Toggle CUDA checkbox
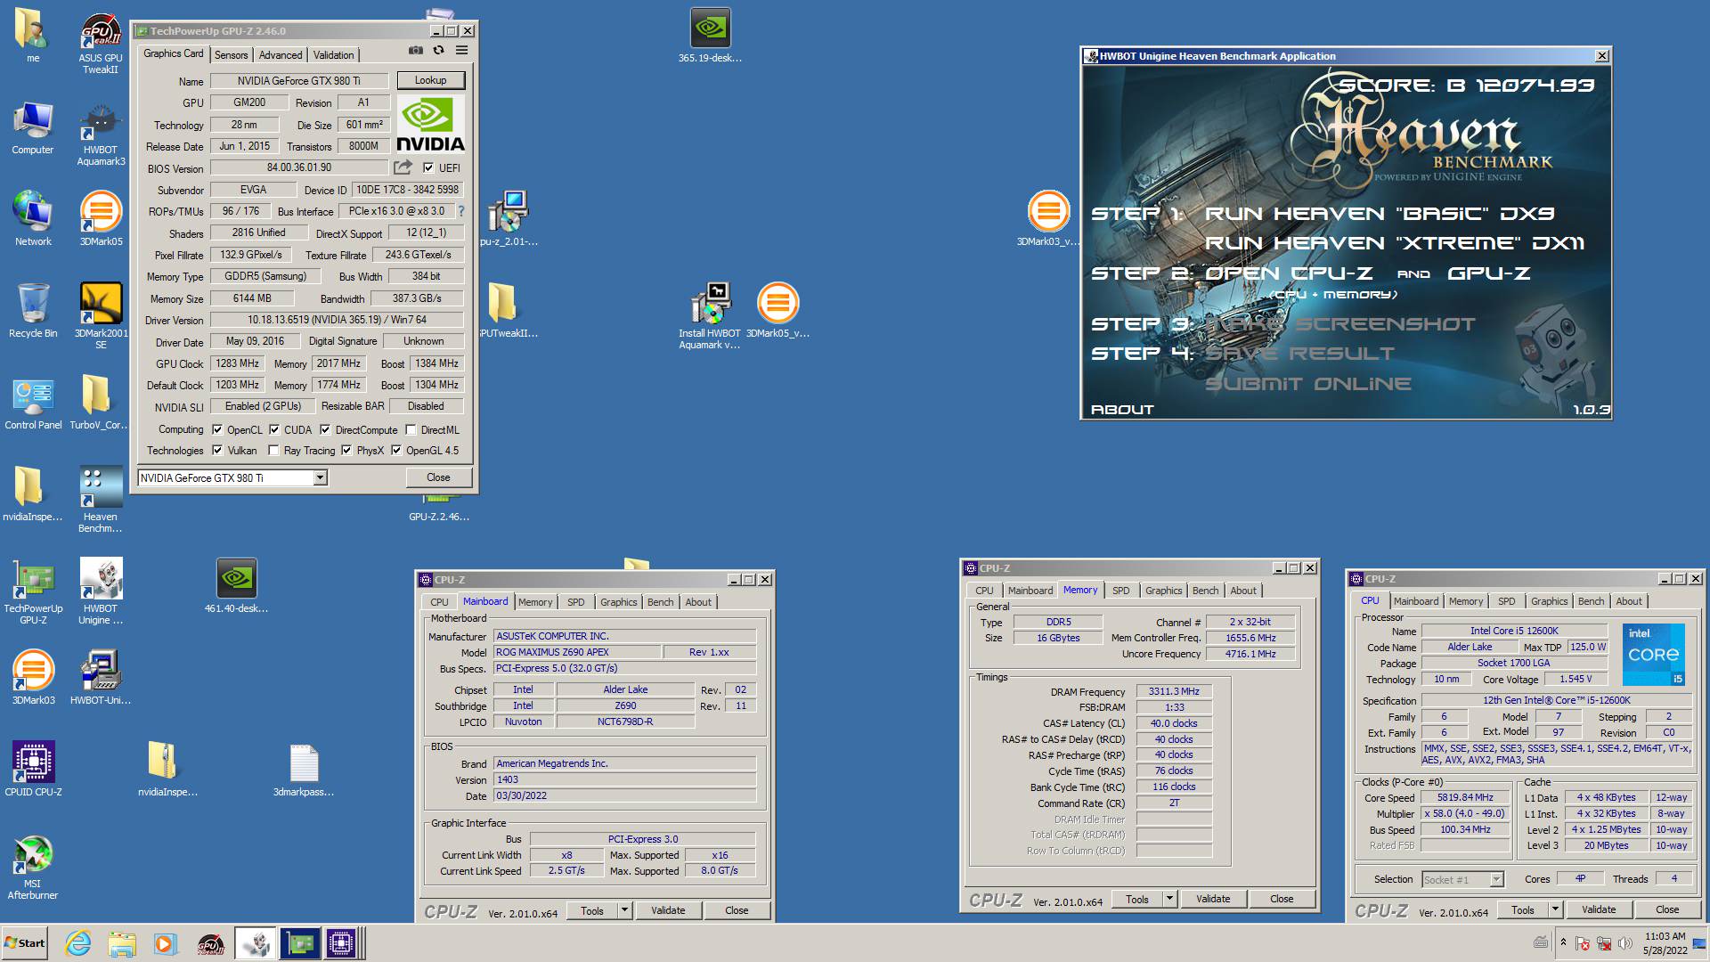The height and width of the screenshot is (962, 1710). pyautogui.click(x=274, y=429)
